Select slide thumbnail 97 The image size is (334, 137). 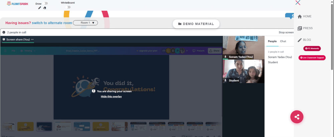pyautogui.click(x=63, y=126)
